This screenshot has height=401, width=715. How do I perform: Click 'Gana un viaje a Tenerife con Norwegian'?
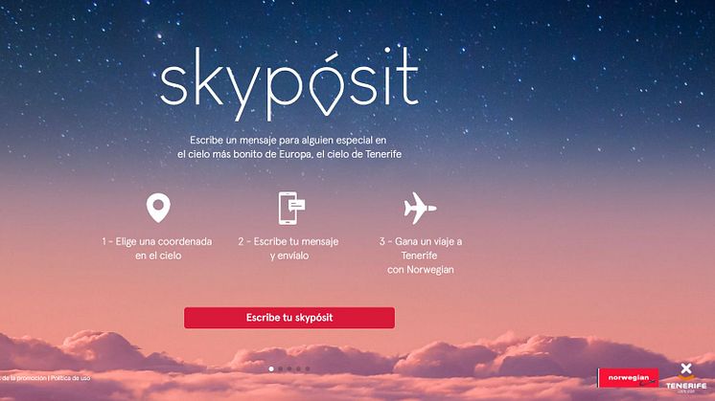[421, 256]
